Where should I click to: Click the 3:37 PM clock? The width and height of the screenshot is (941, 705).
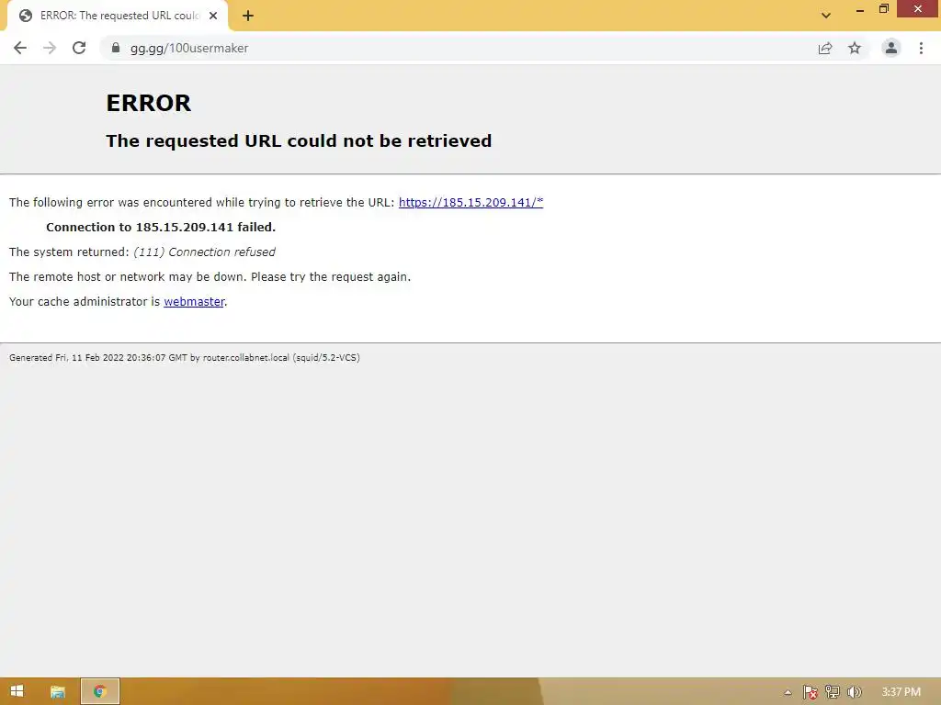(x=901, y=692)
